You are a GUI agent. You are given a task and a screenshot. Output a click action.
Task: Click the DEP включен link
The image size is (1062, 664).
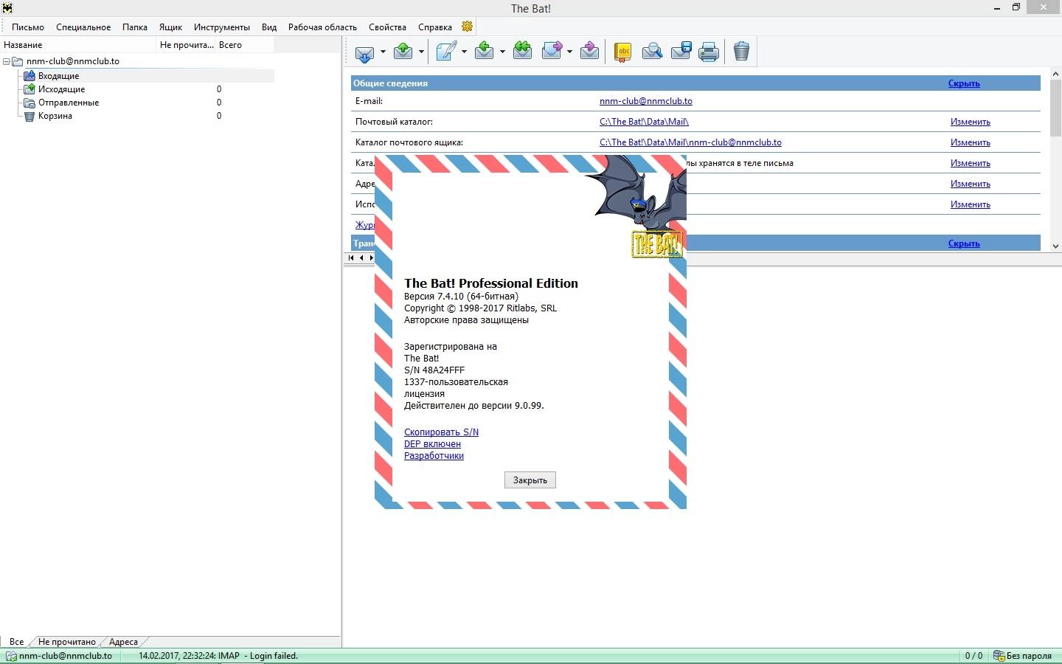(432, 444)
